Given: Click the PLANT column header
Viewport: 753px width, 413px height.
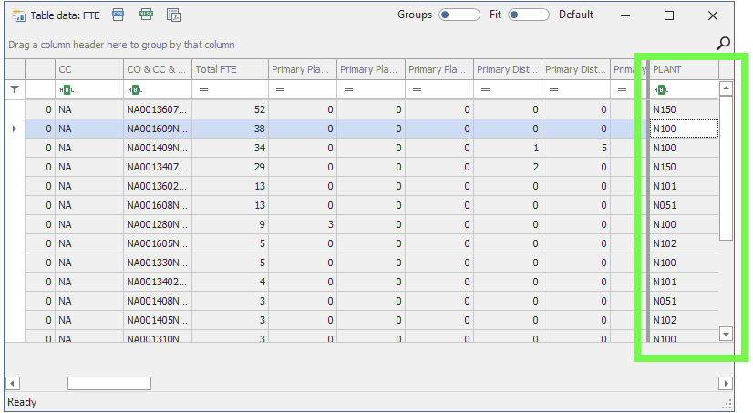Looking at the screenshot, I should 684,69.
